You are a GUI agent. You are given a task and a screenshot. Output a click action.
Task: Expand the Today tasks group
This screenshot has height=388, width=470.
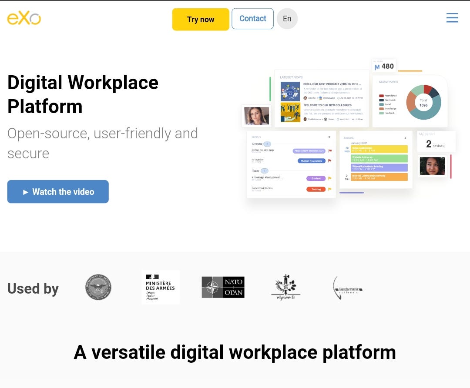pos(264,170)
